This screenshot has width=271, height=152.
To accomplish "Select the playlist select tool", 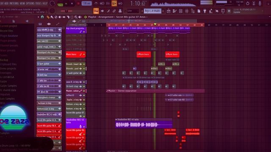I will (x=72, y=17).
